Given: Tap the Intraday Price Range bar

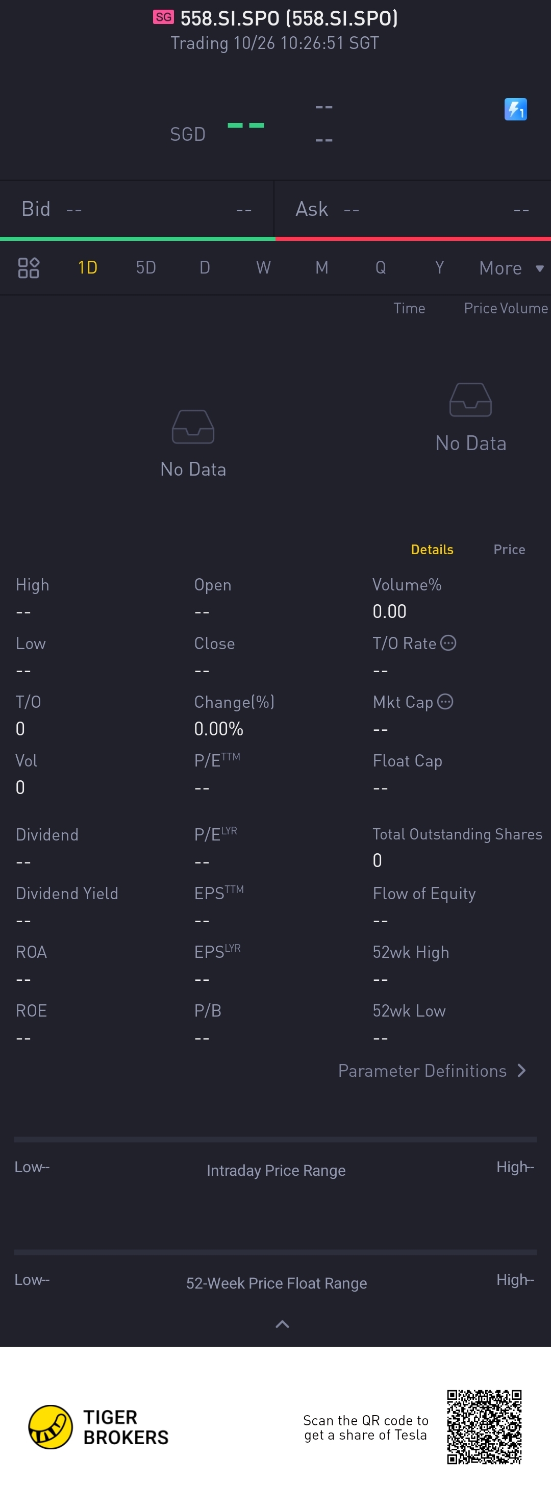Looking at the screenshot, I should point(275,1140).
